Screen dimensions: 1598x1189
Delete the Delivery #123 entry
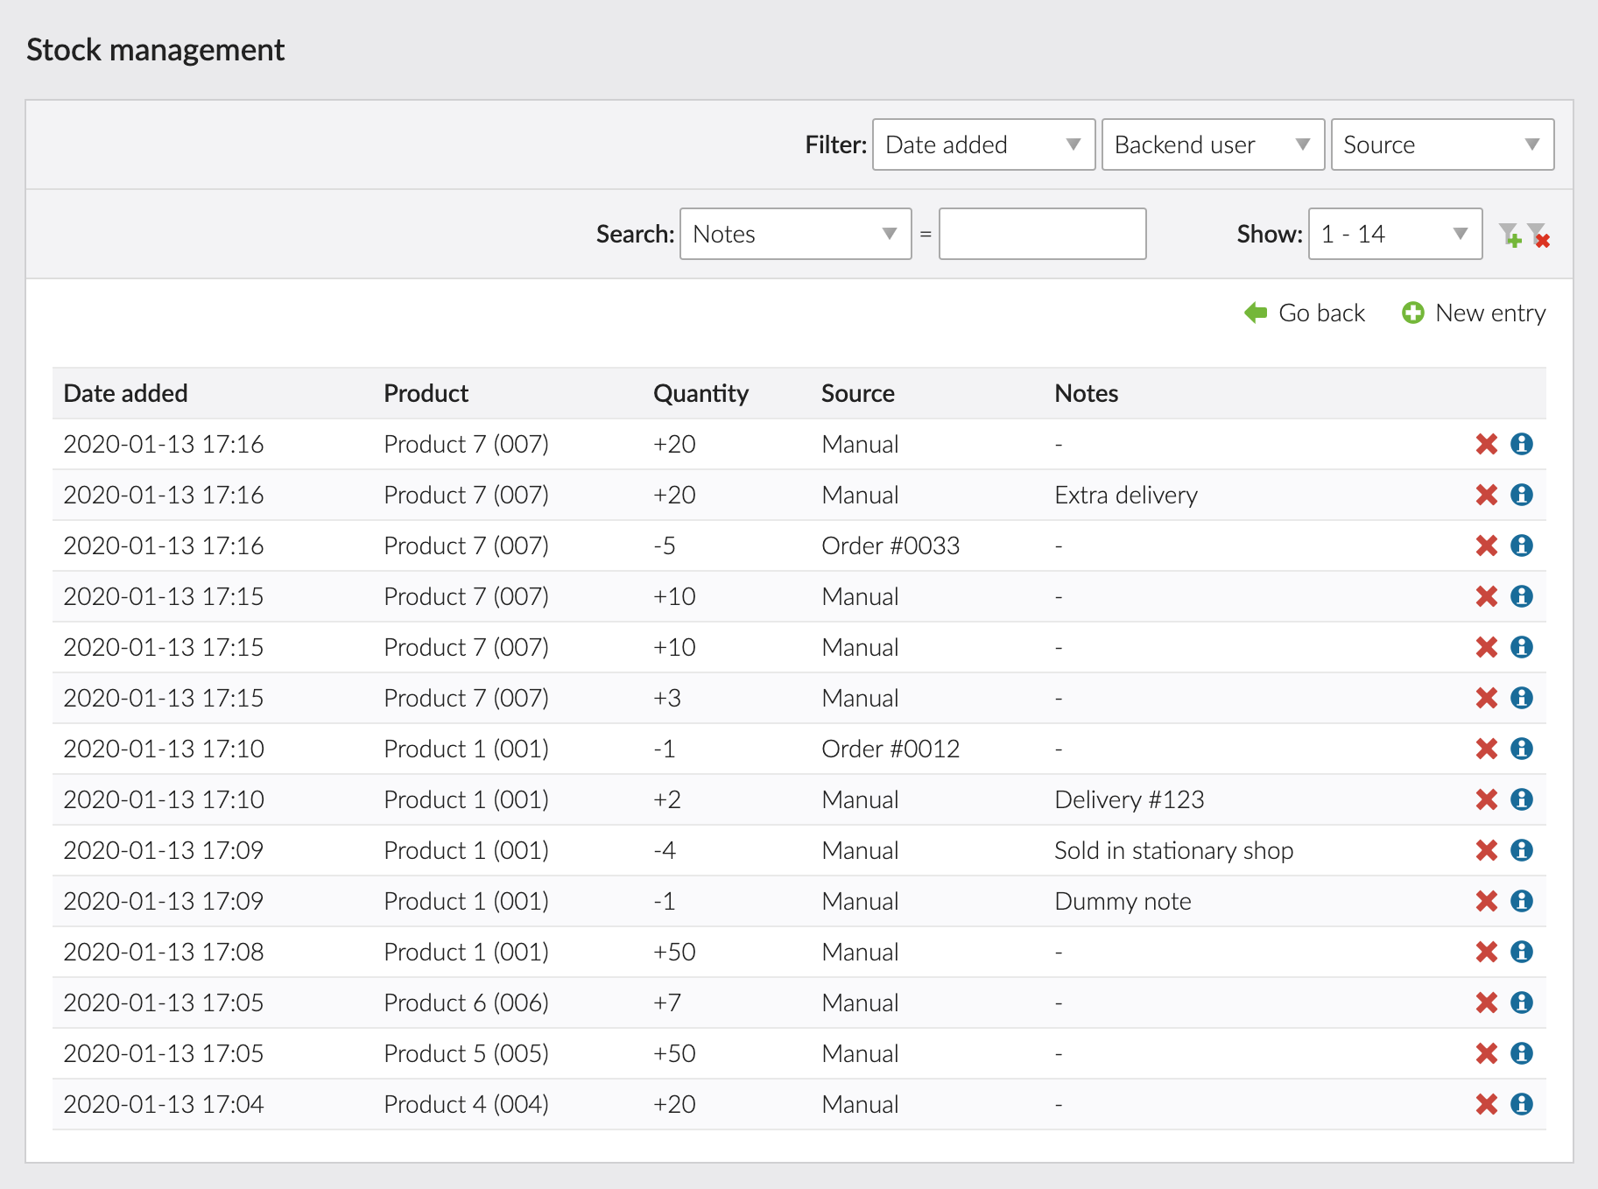pos(1486,799)
